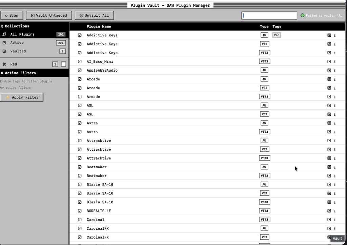Uncheck AI_Bass_Mini plugin checkbox
Viewport: 347px width, 245px height.
click(80, 61)
